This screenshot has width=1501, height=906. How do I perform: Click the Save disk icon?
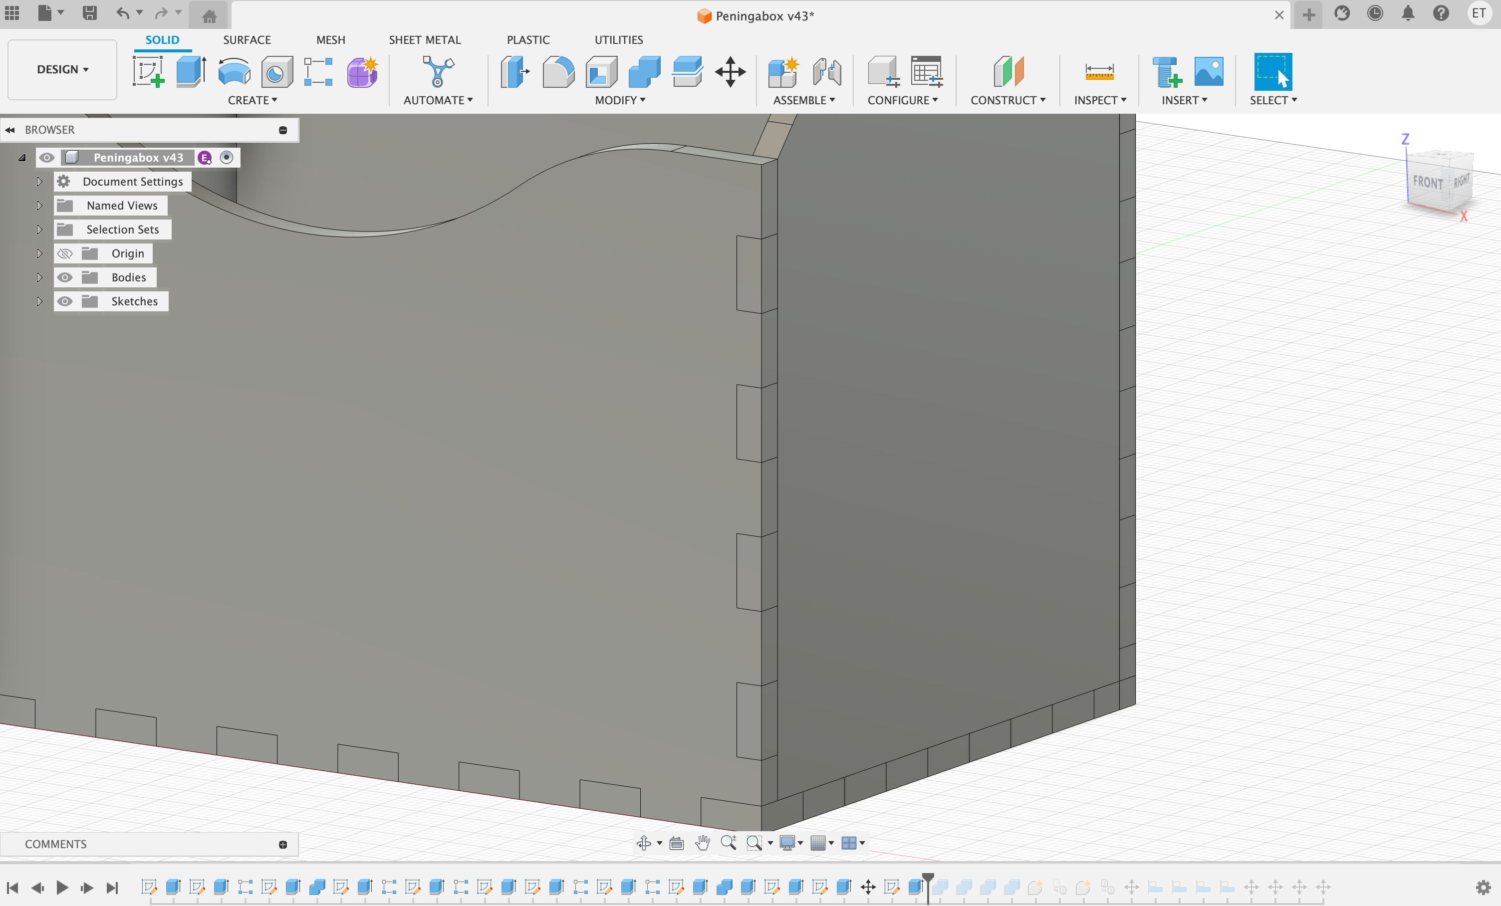(89, 13)
